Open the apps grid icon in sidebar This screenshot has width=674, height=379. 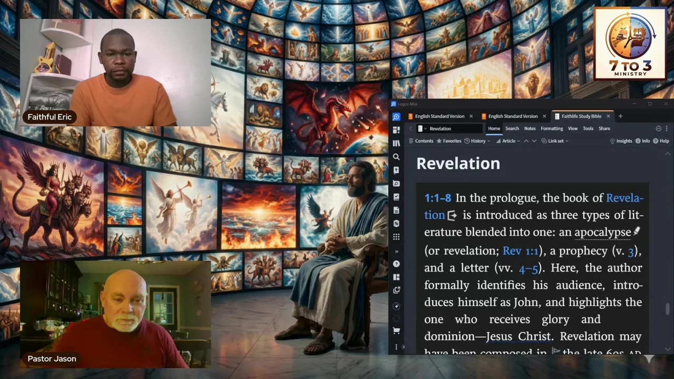397,237
